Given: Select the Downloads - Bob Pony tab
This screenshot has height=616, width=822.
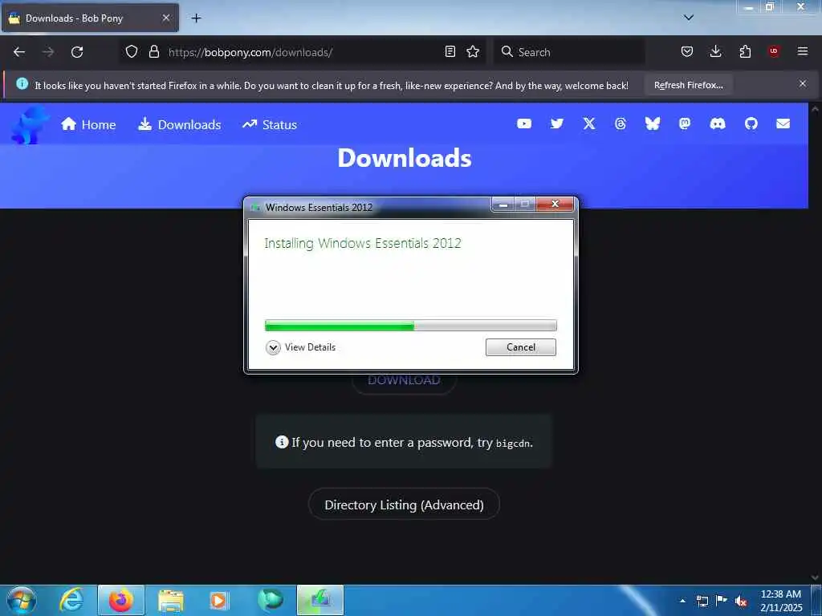Looking at the screenshot, I should [90, 18].
